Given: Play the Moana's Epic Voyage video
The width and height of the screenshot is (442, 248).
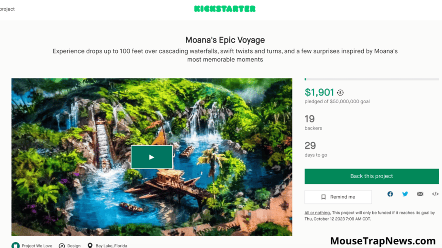Looking at the screenshot, I should coord(152,157).
